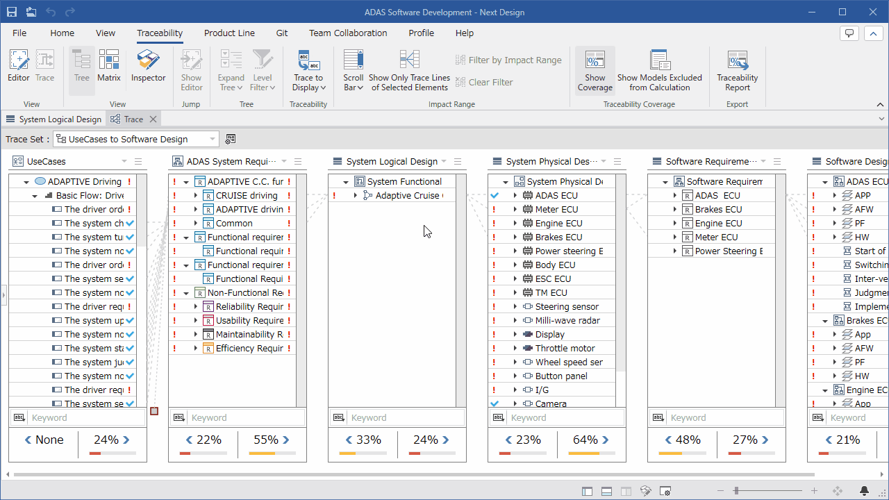
Task: Toggle Show Models Excluded from Calculation
Action: tap(660, 71)
